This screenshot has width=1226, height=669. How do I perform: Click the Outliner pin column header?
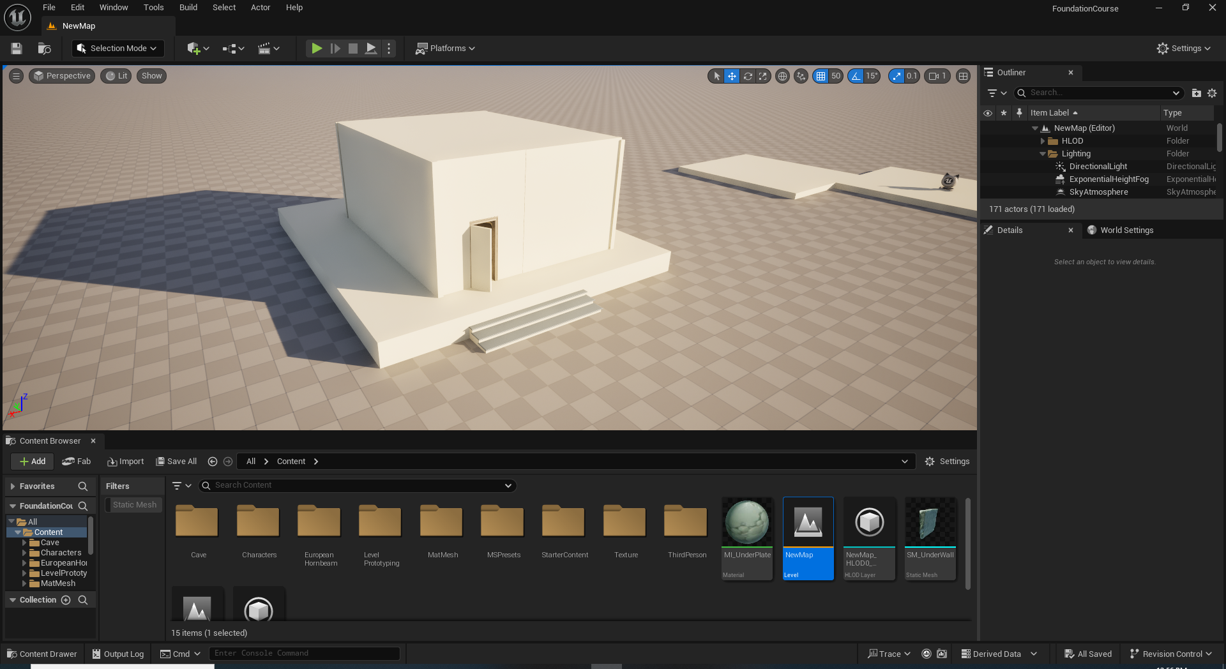(x=1019, y=113)
